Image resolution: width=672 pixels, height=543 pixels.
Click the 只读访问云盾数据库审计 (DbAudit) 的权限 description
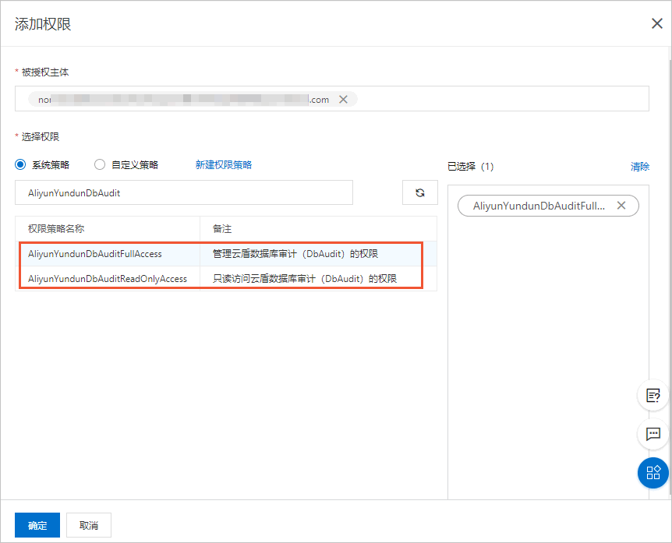[305, 279]
